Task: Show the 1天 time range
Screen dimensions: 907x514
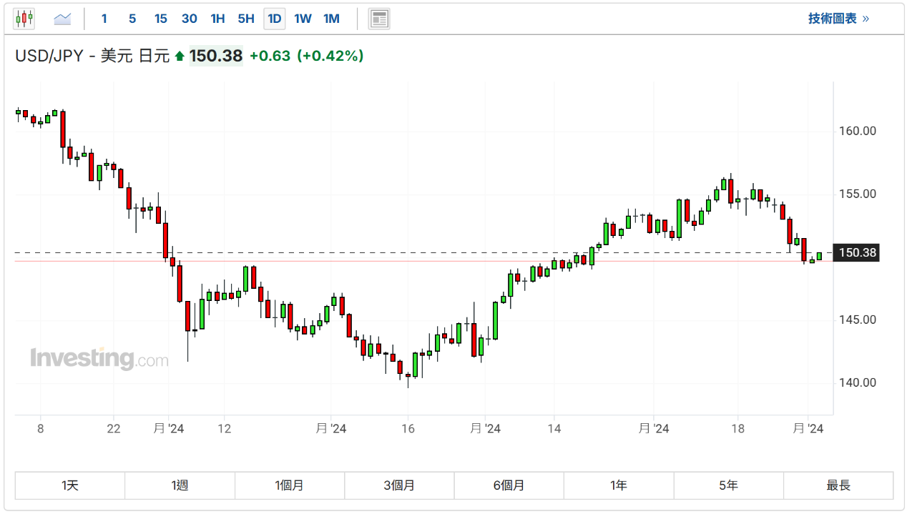Action: [x=70, y=485]
